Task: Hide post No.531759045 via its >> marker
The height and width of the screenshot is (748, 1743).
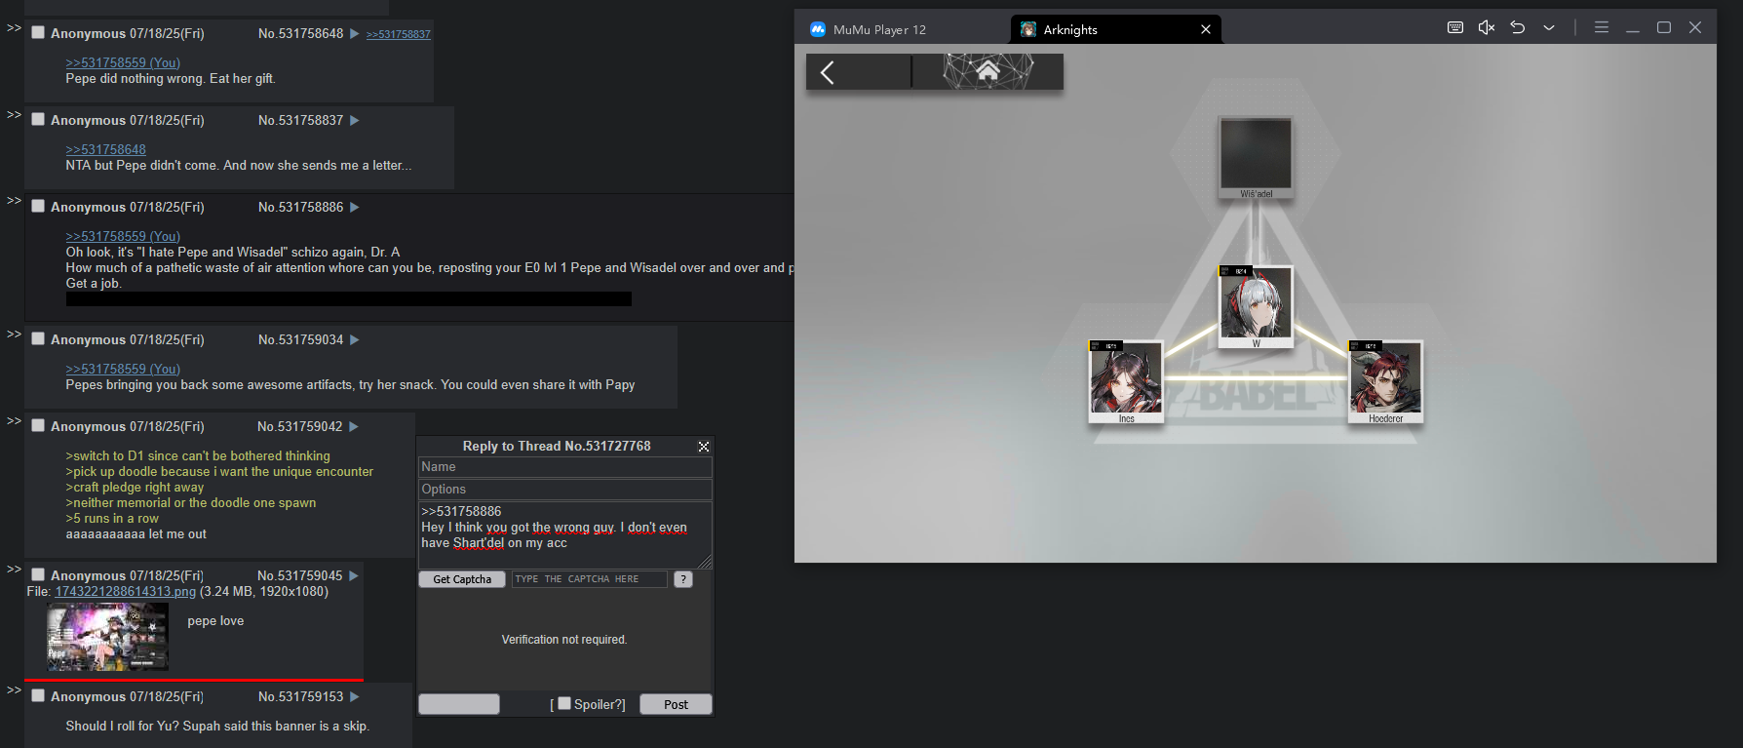Action: click(14, 569)
